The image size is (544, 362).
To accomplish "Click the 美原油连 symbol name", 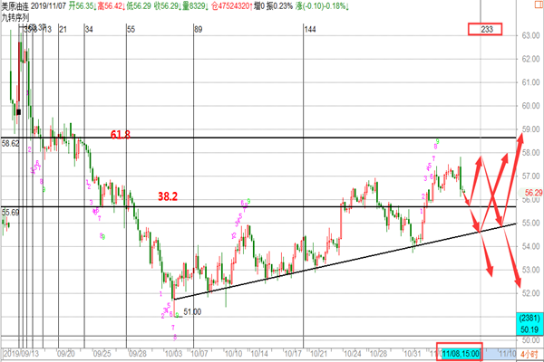I will pyautogui.click(x=20, y=6).
